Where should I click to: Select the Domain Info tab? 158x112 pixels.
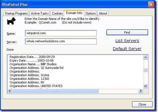tap(74, 13)
